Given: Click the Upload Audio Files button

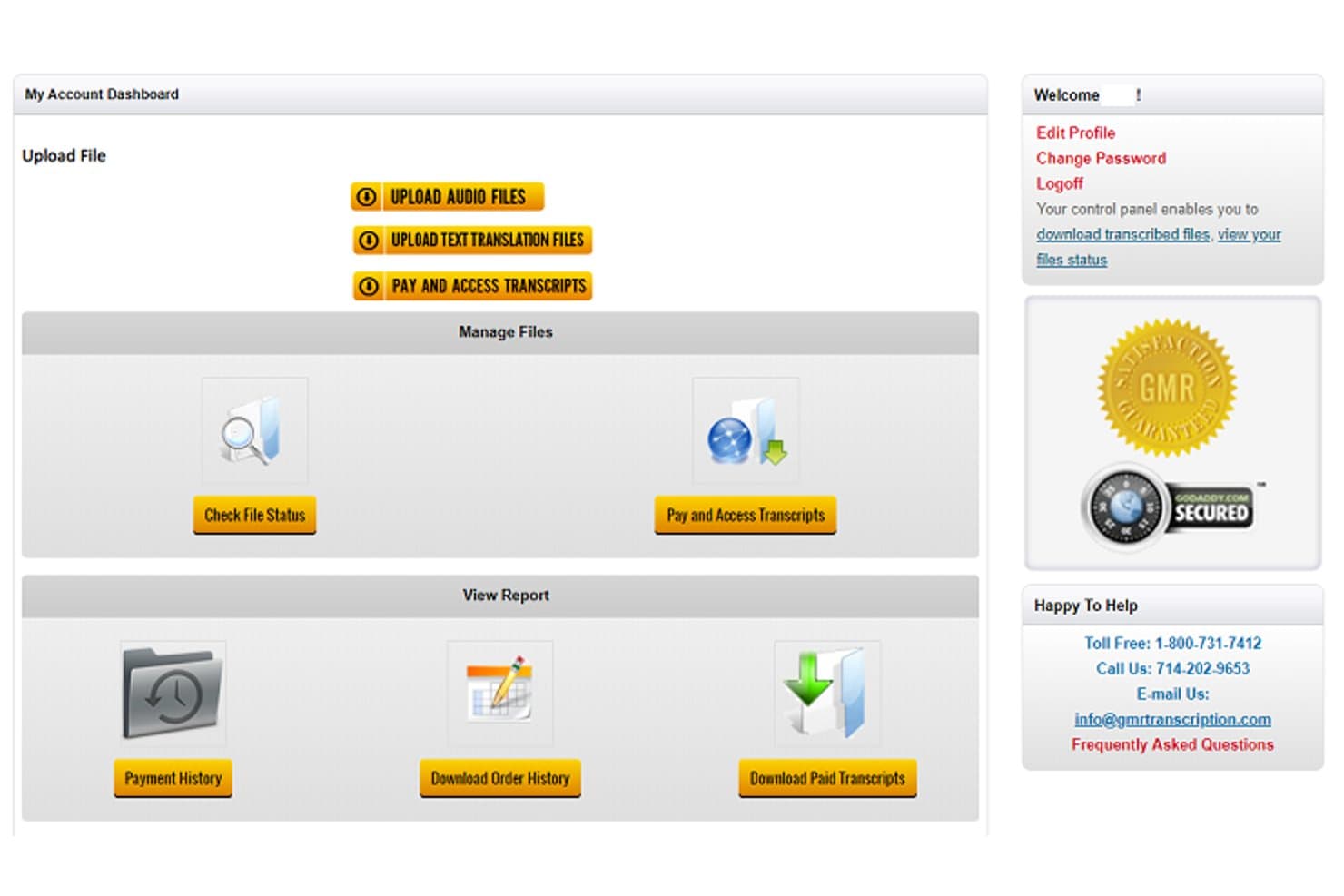Looking at the screenshot, I should pyautogui.click(x=447, y=196).
